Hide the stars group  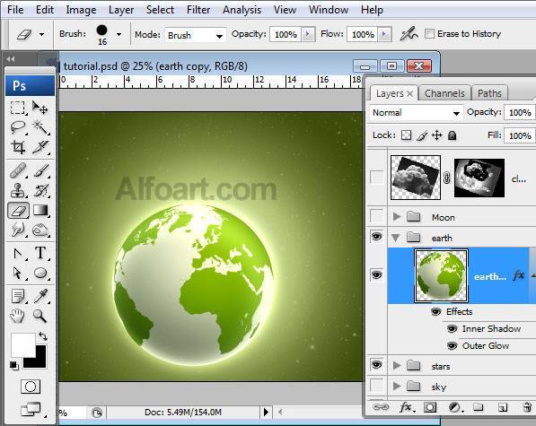click(x=377, y=365)
